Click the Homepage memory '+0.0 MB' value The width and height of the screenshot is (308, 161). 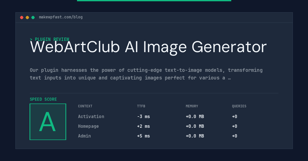195,126
